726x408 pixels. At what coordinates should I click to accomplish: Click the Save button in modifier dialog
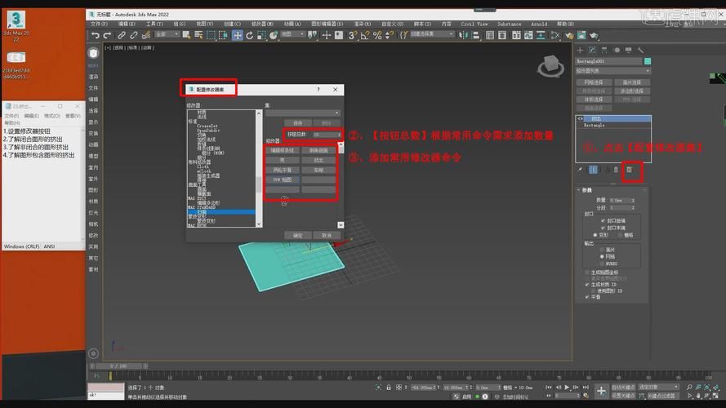point(298,123)
